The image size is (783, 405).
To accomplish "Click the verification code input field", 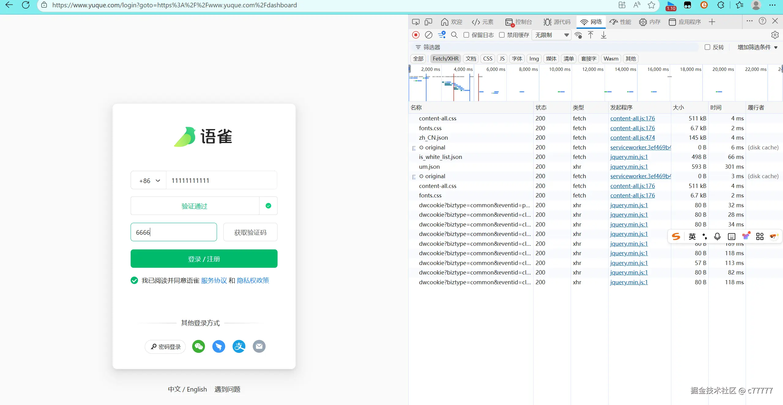I will coord(174,232).
